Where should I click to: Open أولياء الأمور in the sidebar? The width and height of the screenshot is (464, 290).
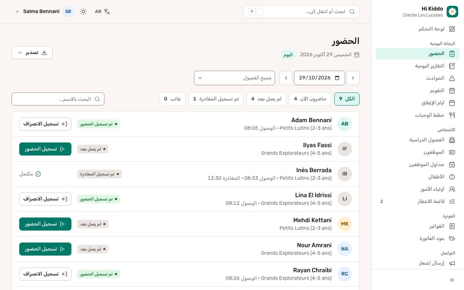[x=418, y=189]
